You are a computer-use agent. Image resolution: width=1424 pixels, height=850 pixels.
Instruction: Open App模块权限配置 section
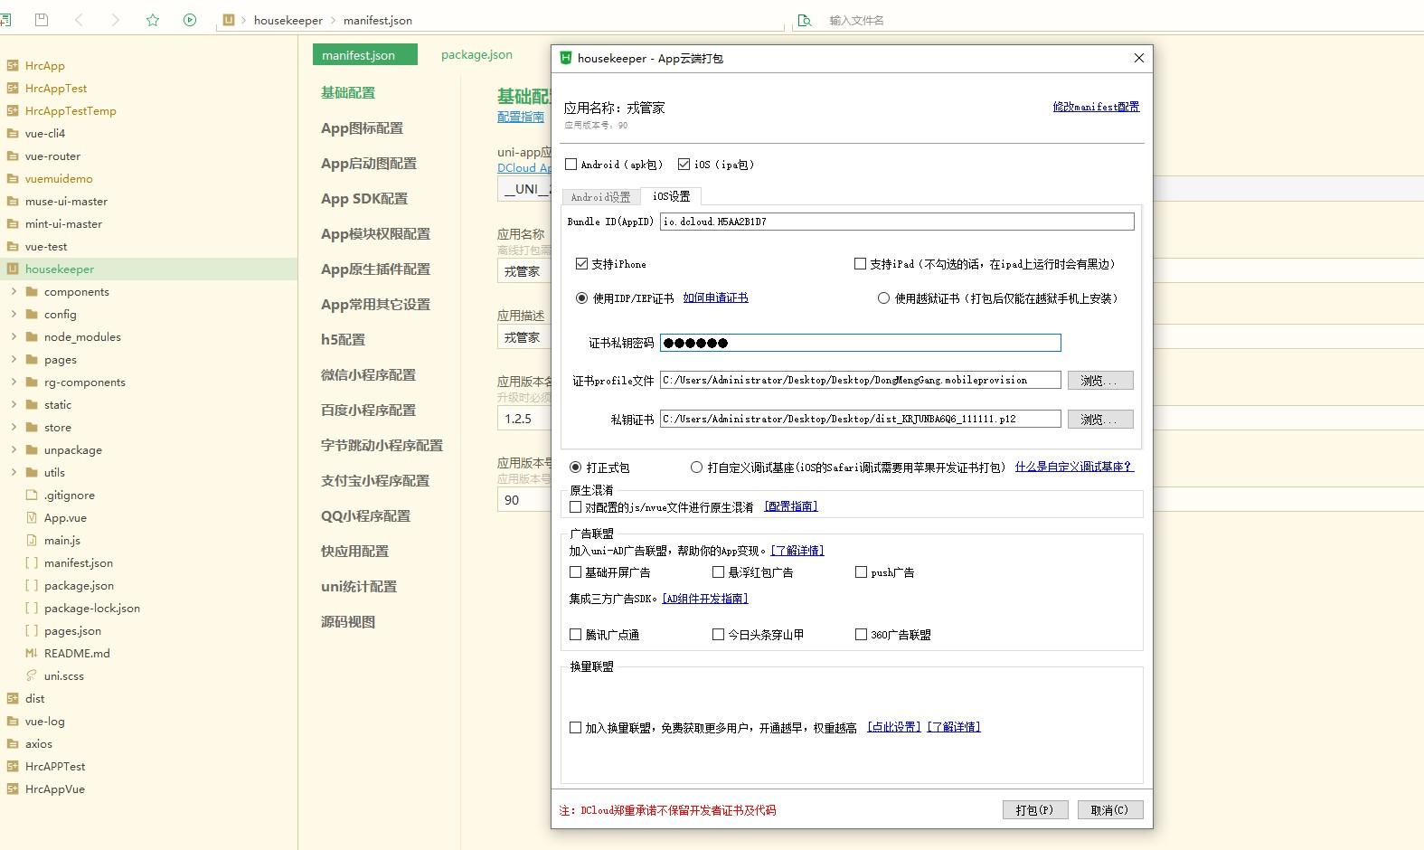click(375, 233)
